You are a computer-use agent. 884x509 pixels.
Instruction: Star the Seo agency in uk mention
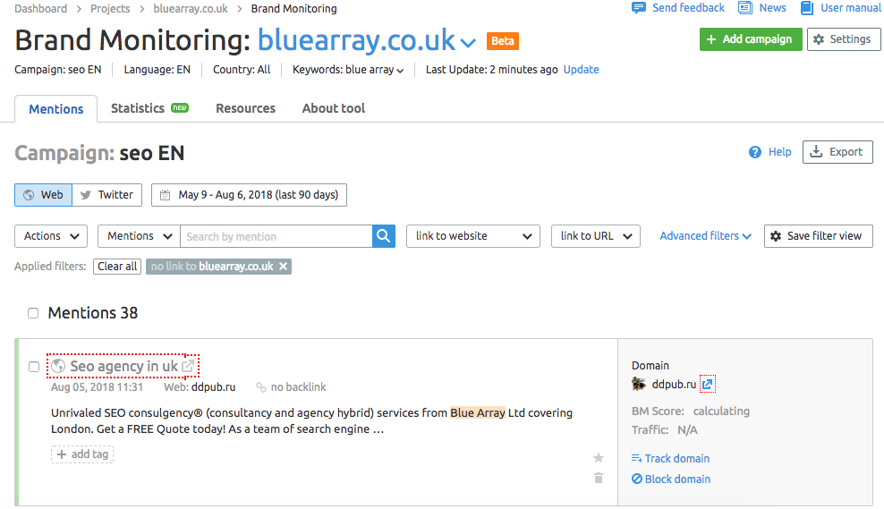[599, 458]
